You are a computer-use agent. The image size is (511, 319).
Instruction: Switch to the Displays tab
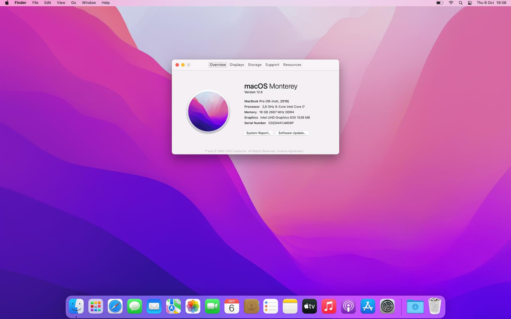click(237, 65)
